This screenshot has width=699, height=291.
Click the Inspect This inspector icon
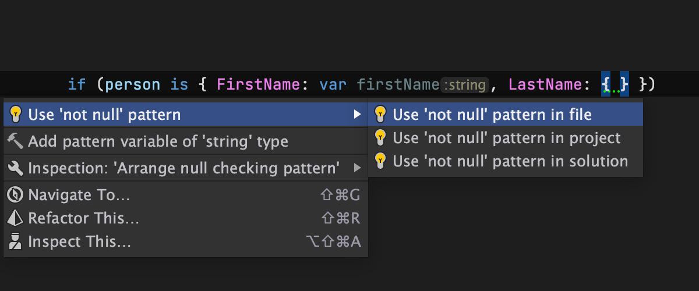(x=16, y=241)
